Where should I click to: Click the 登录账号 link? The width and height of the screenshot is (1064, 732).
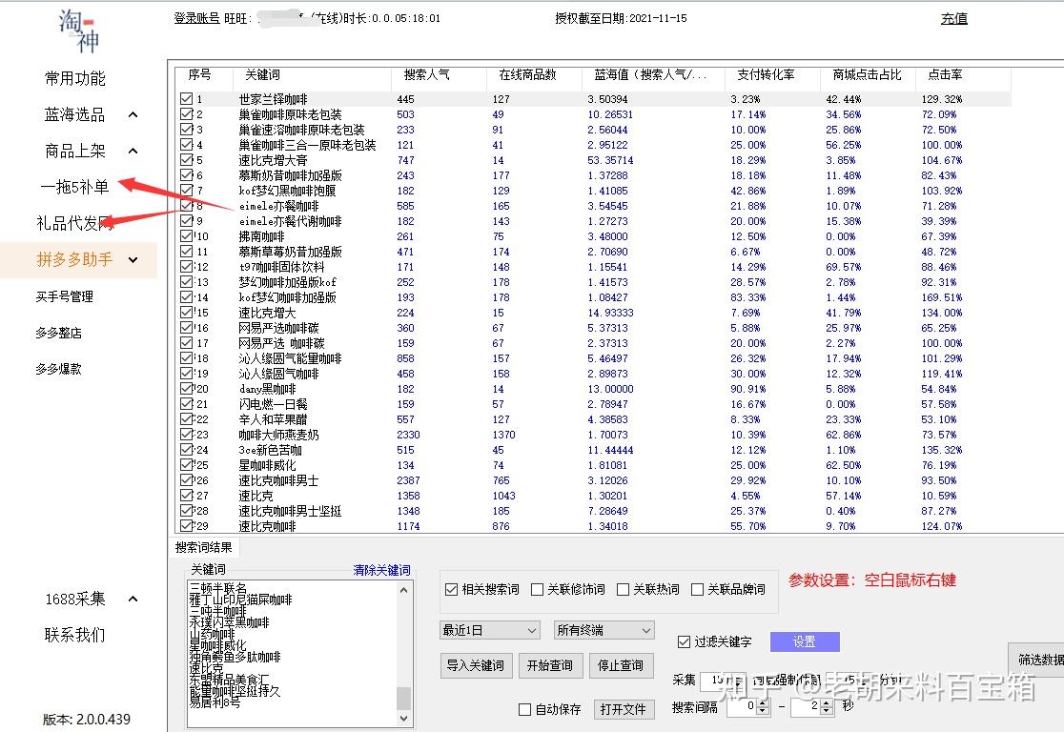point(196,18)
